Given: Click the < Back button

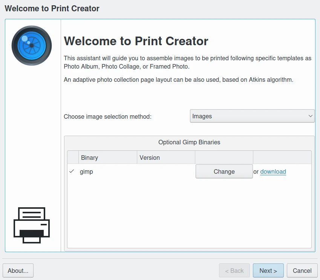Looking at the screenshot, I should point(234,271).
